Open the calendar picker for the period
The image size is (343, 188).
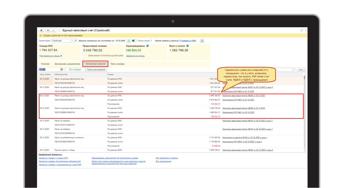click(61, 69)
